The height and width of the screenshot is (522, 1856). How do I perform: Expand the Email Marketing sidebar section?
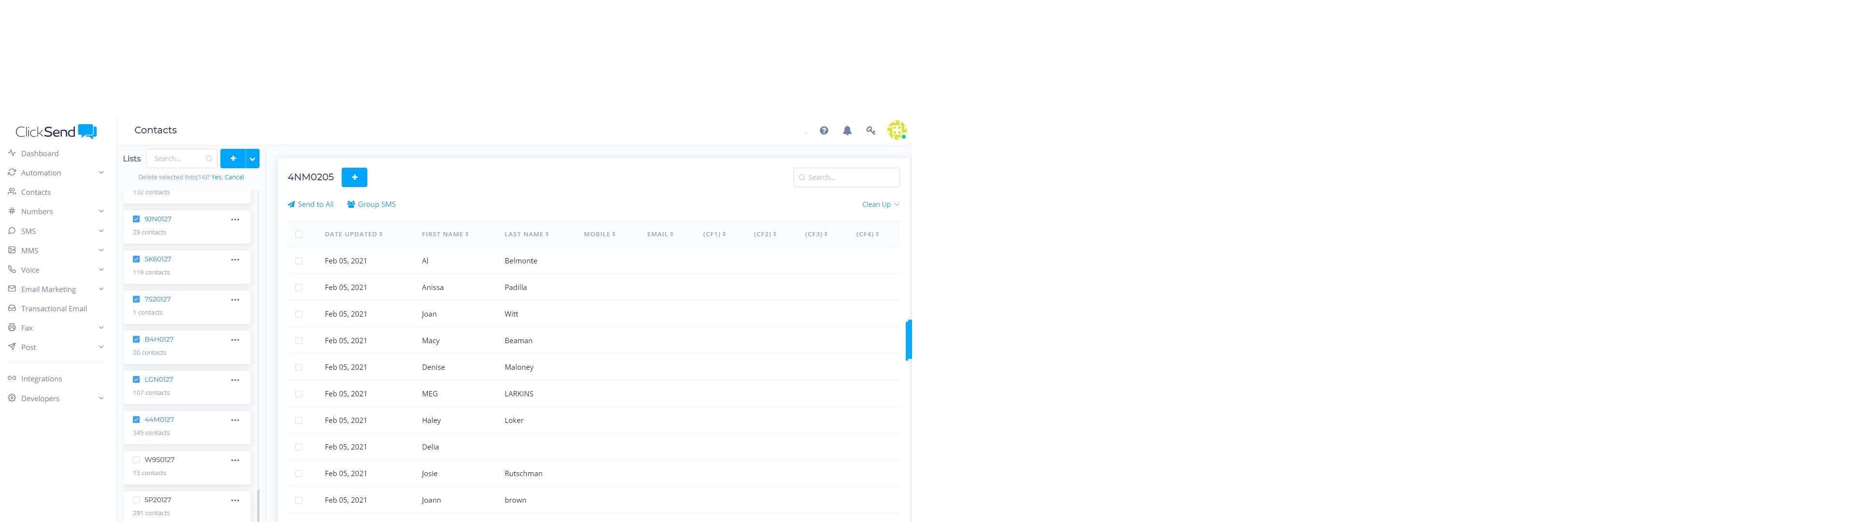tap(56, 289)
